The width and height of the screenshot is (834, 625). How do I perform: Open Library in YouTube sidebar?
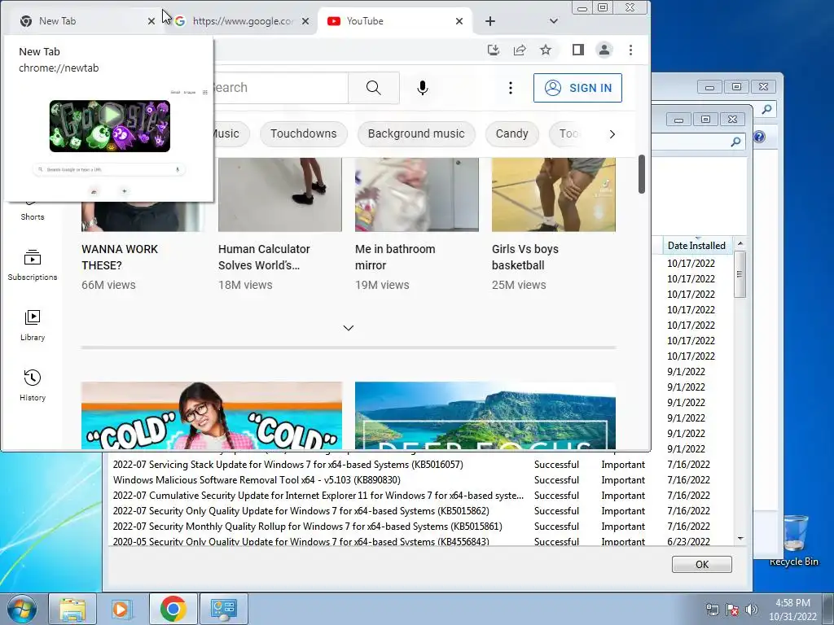point(33,326)
